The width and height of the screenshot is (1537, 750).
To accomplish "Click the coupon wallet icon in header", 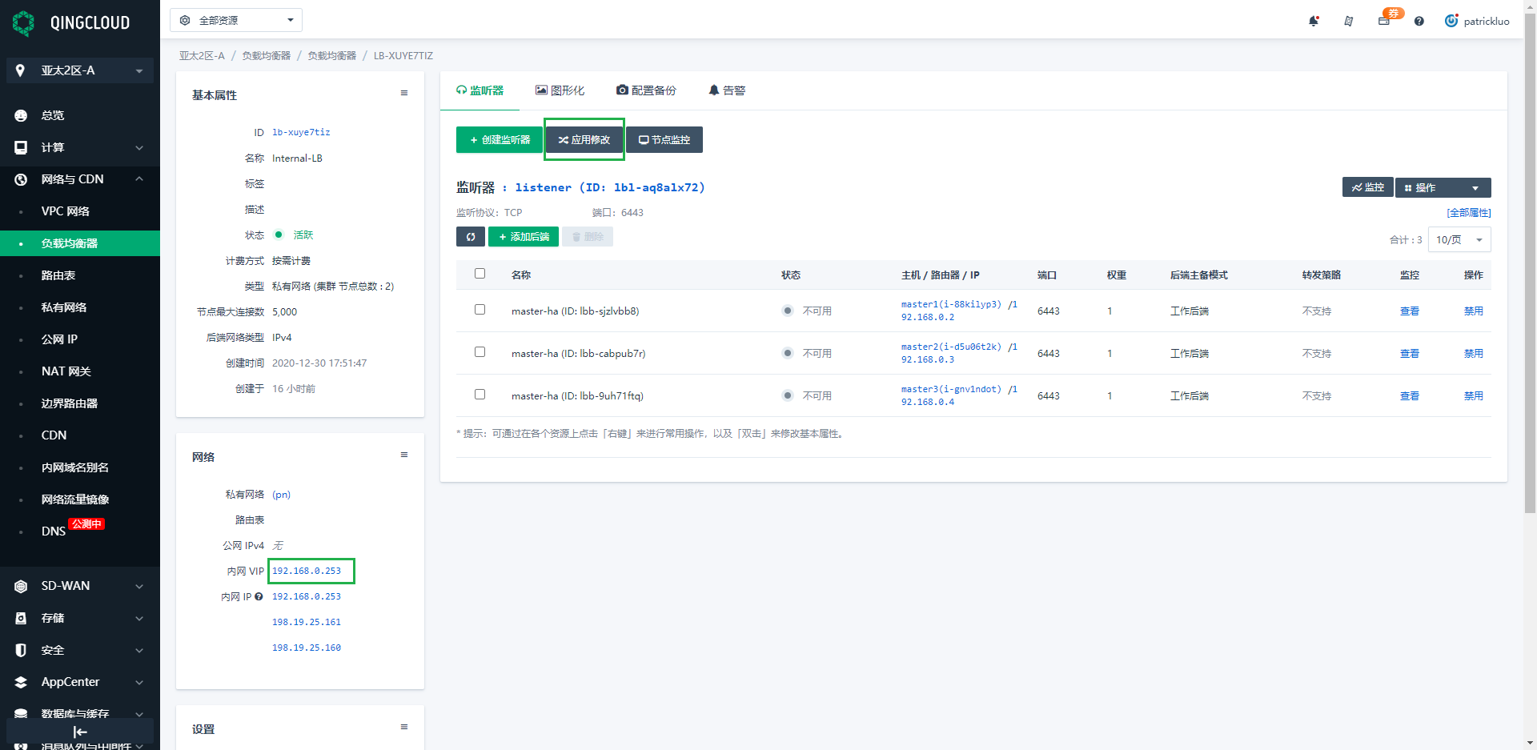I will click(1384, 21).
